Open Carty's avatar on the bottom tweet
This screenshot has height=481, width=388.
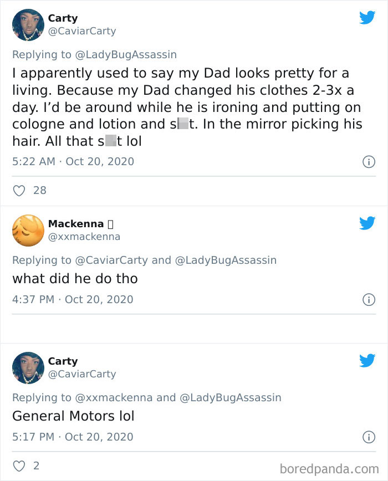pos(28,367)
